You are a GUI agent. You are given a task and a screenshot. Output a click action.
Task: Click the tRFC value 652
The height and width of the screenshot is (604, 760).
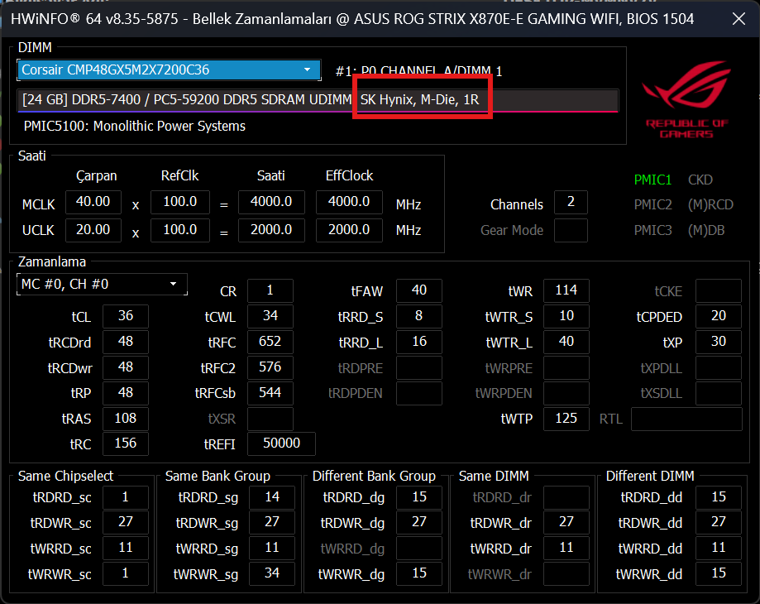click(270, 342)
